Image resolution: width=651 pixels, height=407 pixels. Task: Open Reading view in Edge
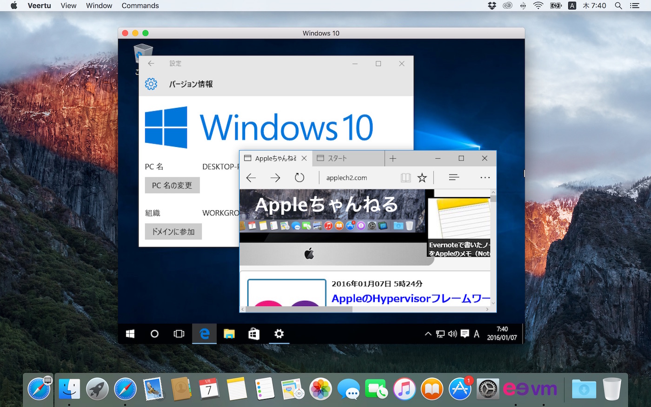click(x=406, y=178)
